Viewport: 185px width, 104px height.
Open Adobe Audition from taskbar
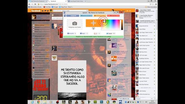point(101,102)
